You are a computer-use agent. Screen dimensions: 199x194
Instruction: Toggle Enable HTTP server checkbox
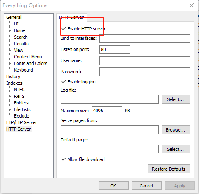click(x=63, y=29)
